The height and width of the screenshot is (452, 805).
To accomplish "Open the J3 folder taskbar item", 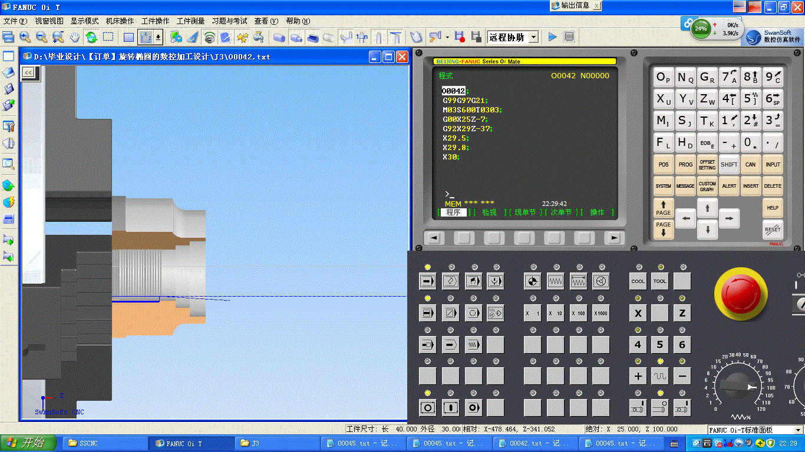I will pos(277,443).
